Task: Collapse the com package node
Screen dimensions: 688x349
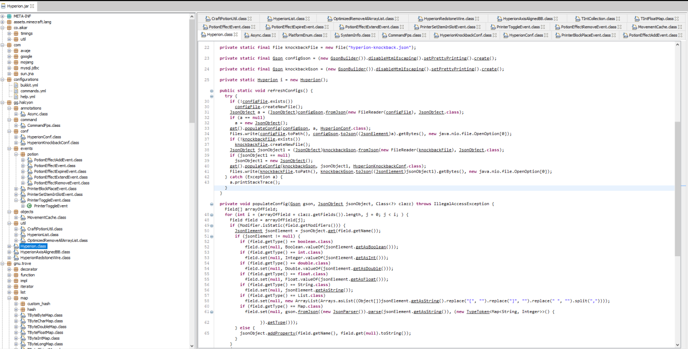Action: (3, 45)
